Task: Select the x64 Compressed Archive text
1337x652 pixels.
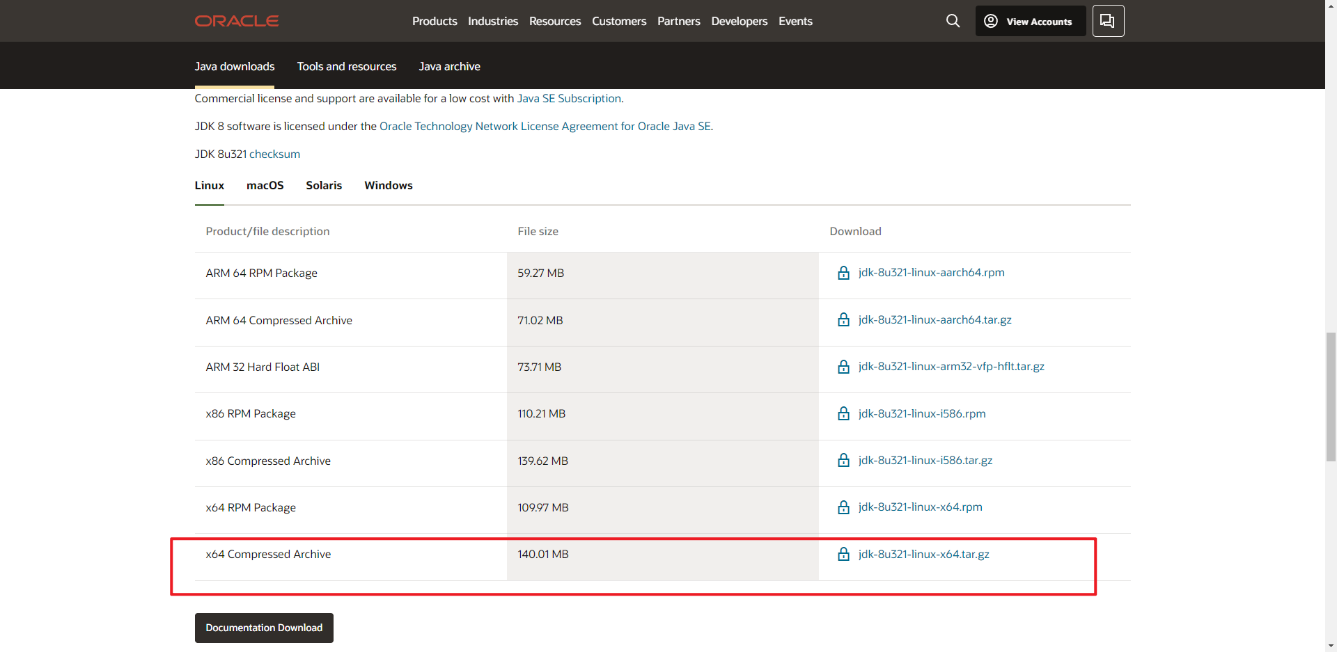Action: tap(268, 554)
